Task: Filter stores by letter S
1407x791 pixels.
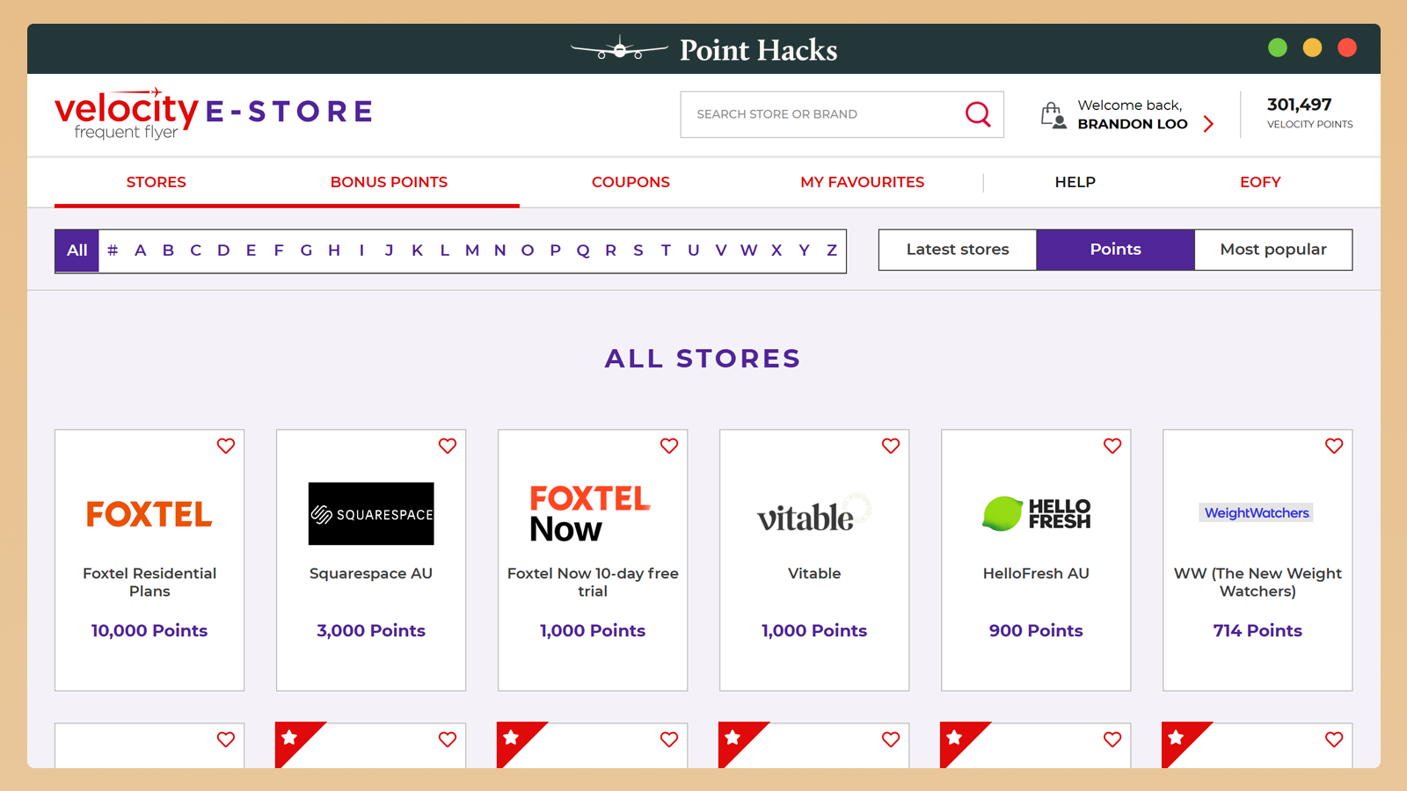Action: pos(638,250)
